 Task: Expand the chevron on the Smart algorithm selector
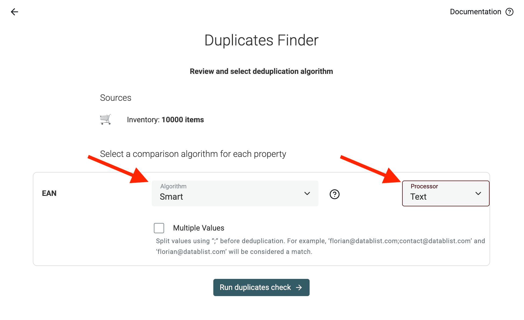307,193
